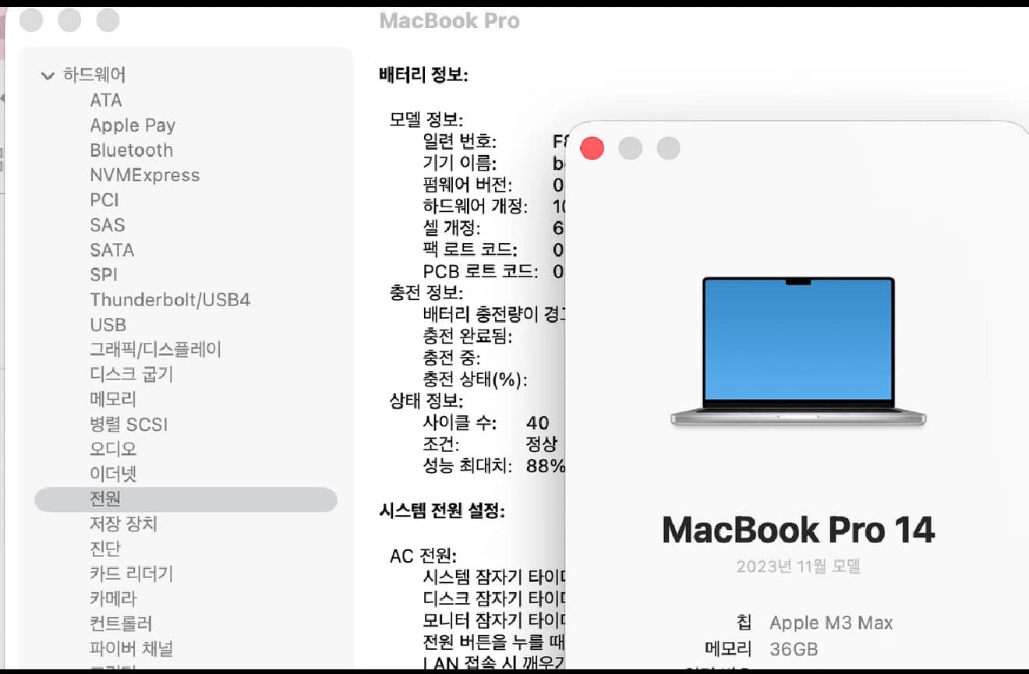
Task: Click the 충전 정보 label
Action: tap(426, 293)
